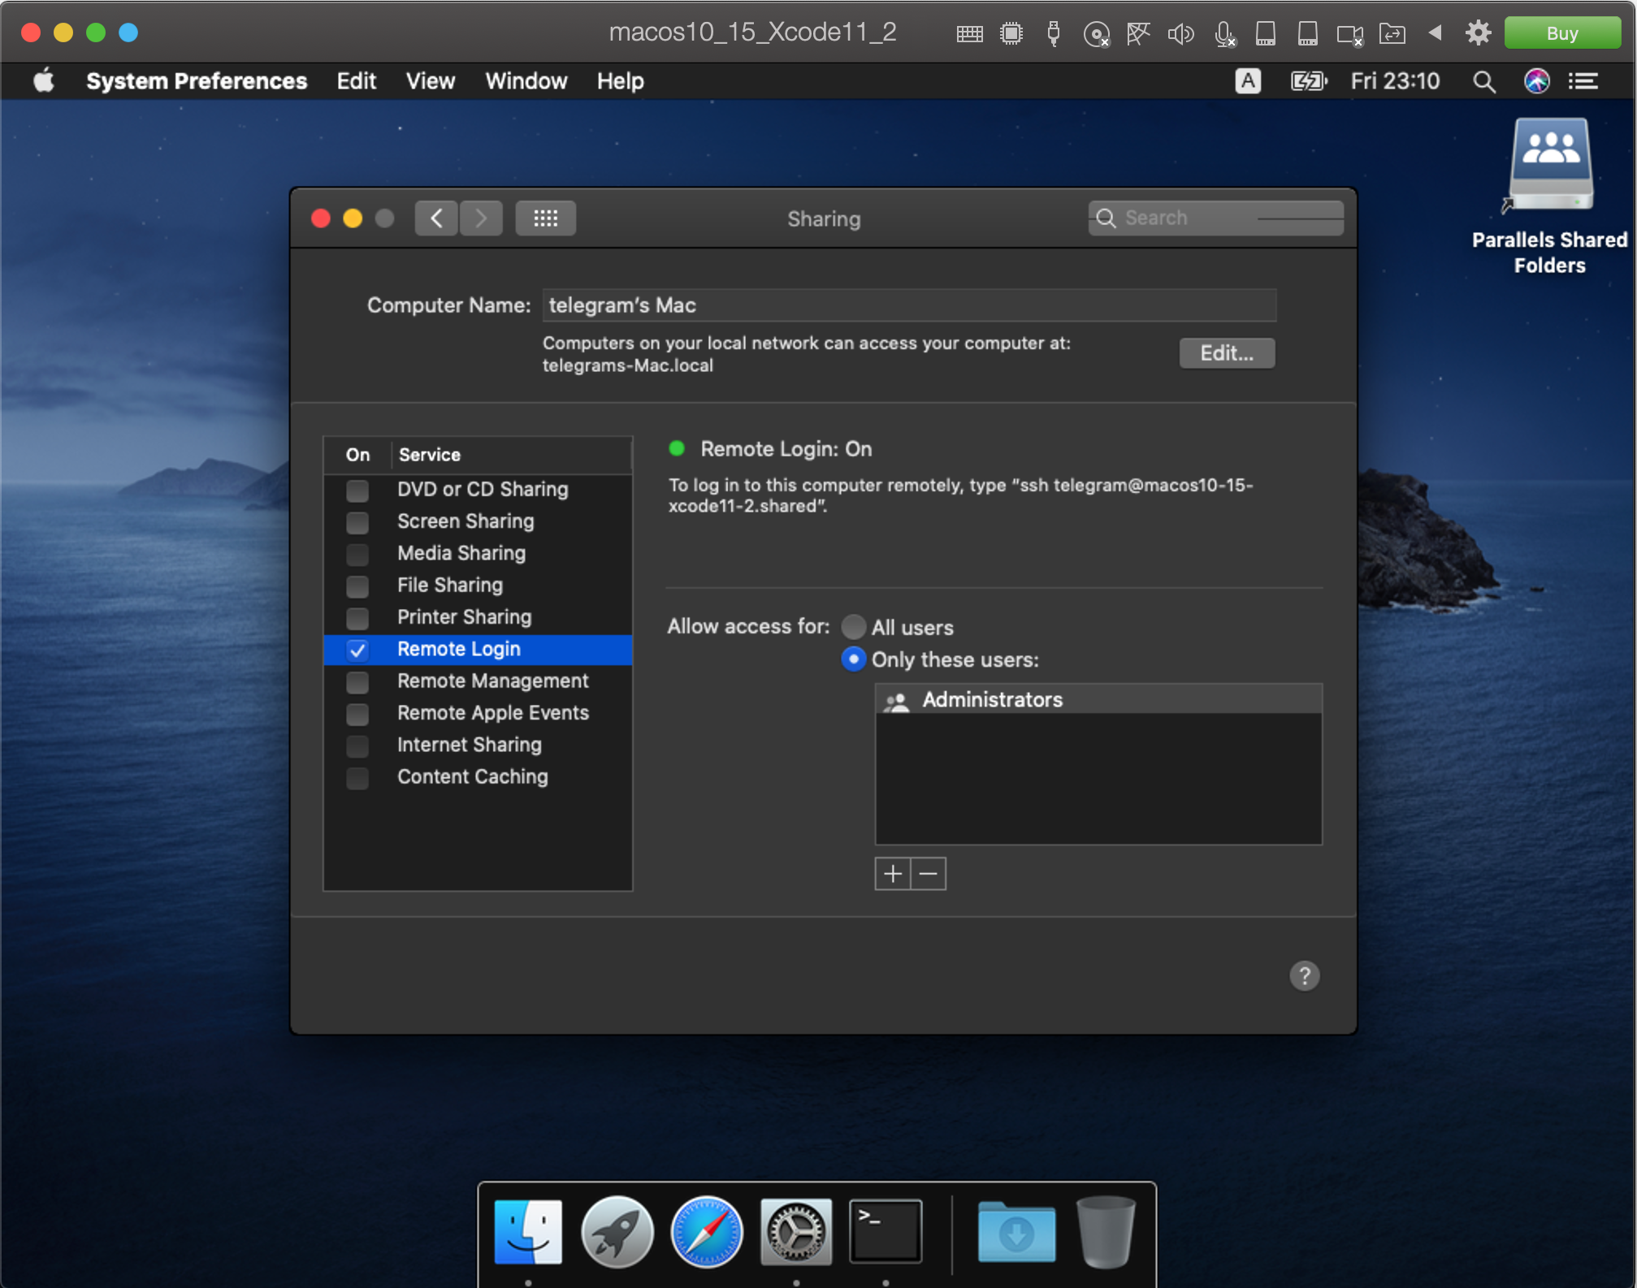
Task: Click the back navigation arrow
Action: click(x=436, y=218)
